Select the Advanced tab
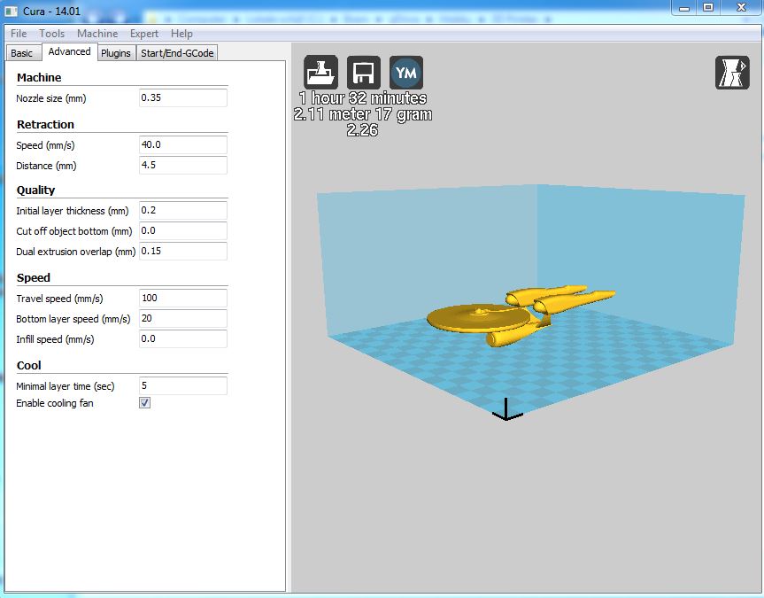The width and height of the screenshot is (764, 598). [x=69, y=51]
